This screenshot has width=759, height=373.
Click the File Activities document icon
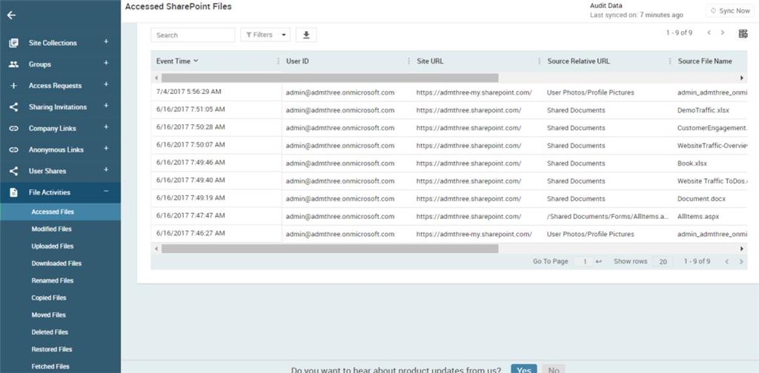(13, 192)
